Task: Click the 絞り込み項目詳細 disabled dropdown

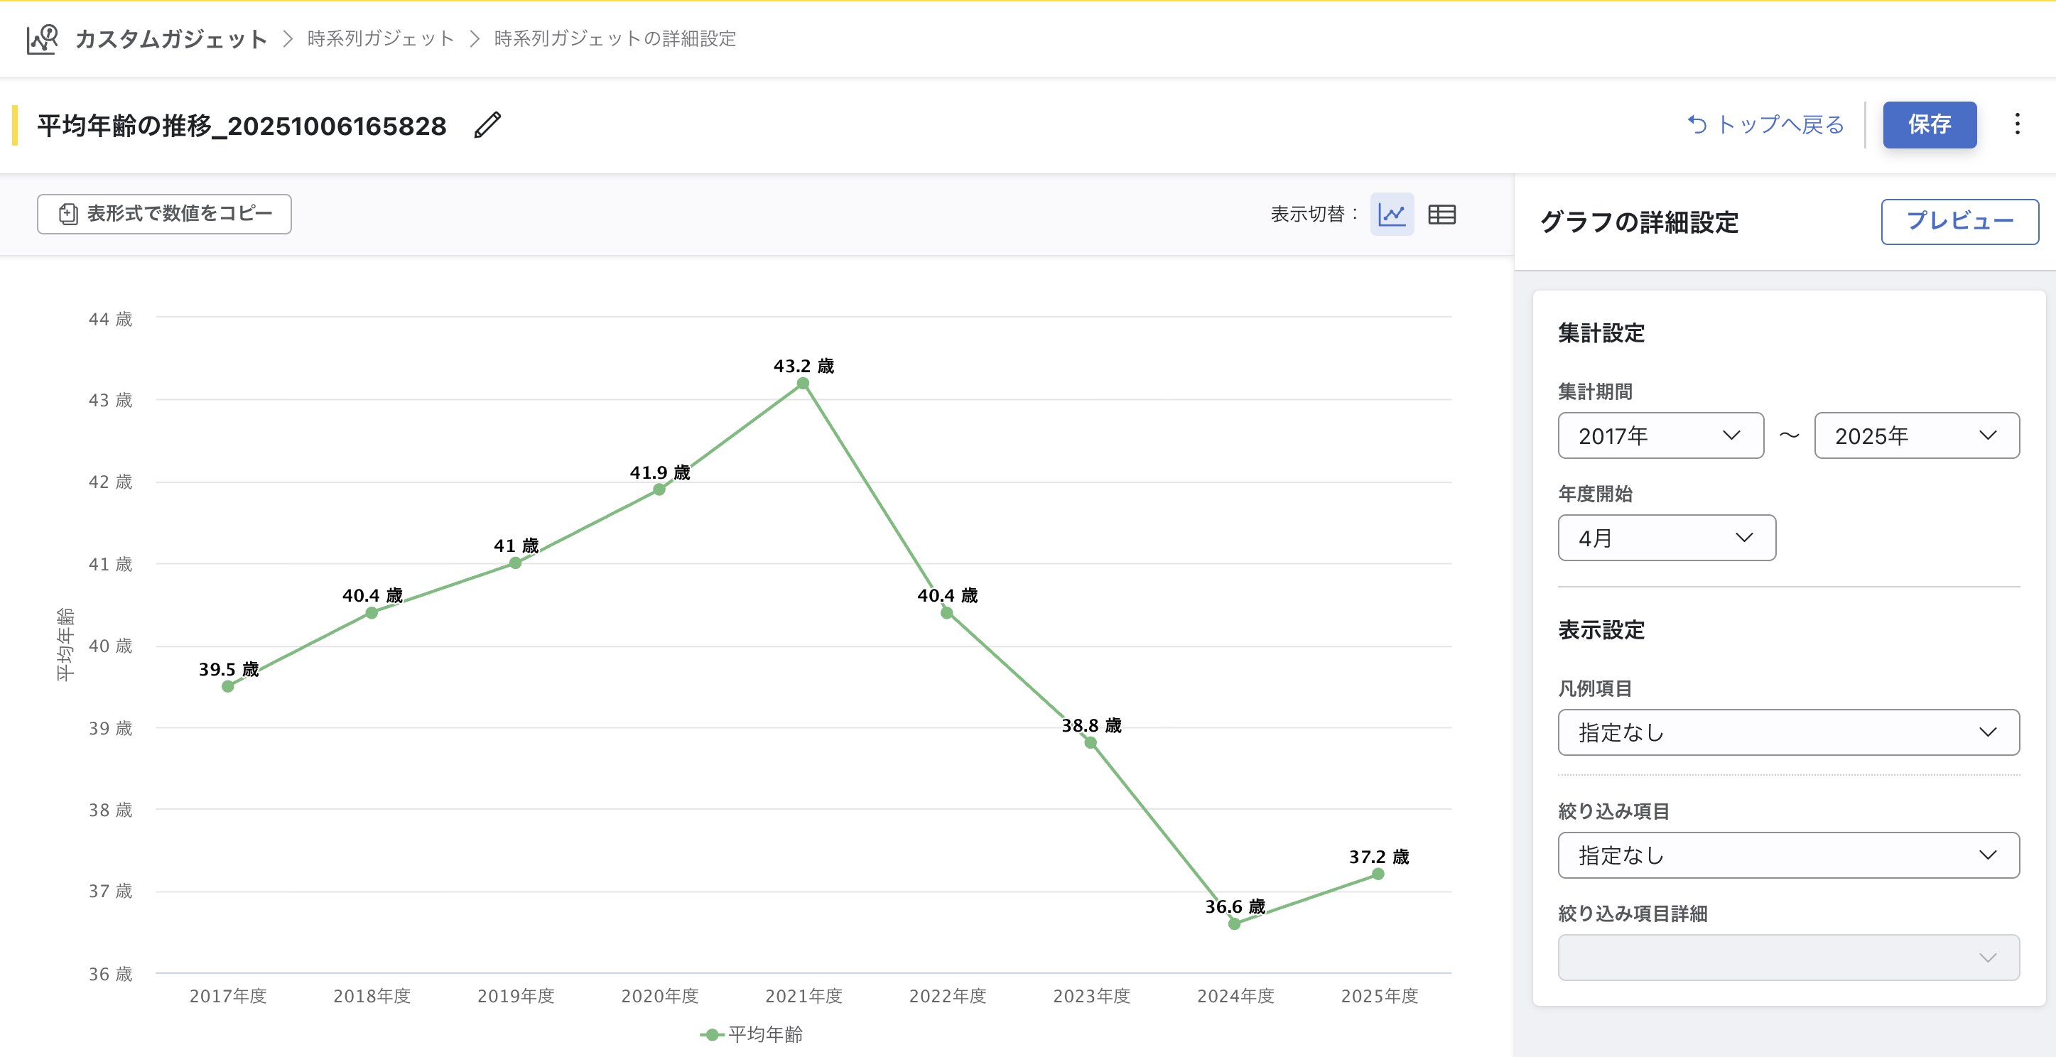Action: coord(1788,958)
